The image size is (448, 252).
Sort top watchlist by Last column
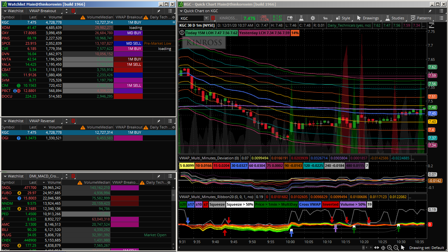click(x=29, y=17)
